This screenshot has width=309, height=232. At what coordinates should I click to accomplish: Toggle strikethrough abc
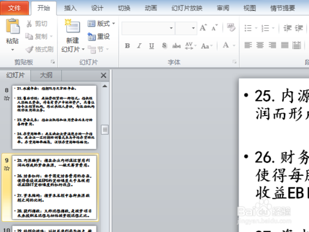[x=176, y=46]
